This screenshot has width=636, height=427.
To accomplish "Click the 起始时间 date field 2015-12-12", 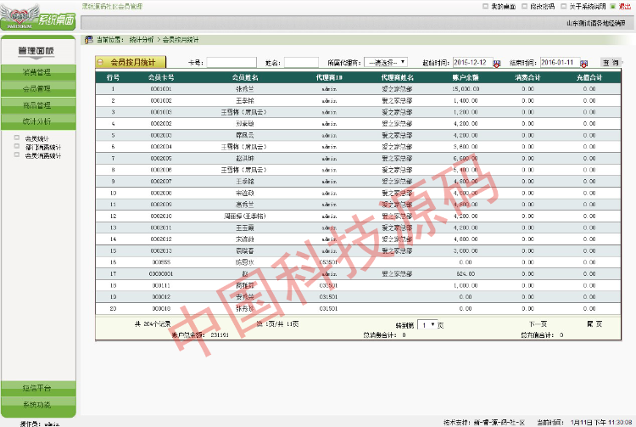I will point(472,63).
